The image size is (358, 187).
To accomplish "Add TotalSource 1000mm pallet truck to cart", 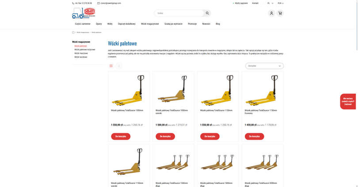I will pyautogui.click(x=121, y=136).
